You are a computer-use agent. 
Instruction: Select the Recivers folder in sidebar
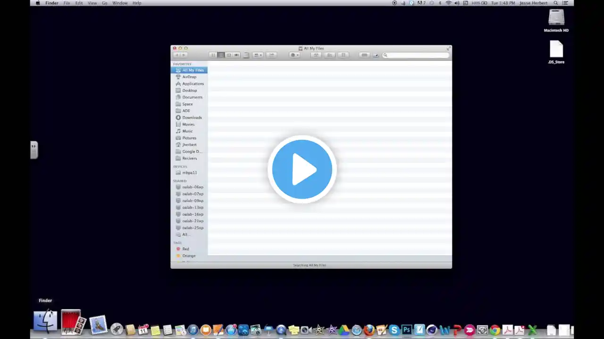point(189,158)
